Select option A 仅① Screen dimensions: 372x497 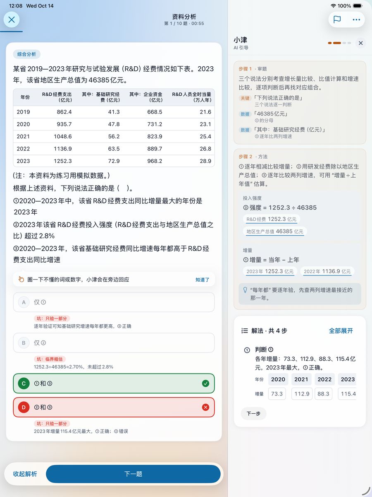pyautogui.click(x=114, y=302)
